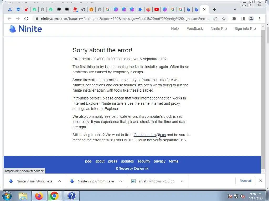269x201 pixels.
Task: Open the Feedback link in header
Action: coord(195,29)
